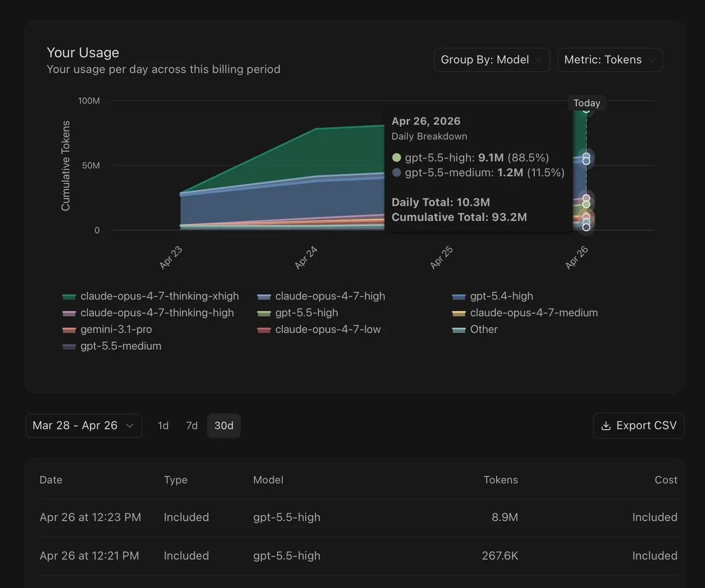Open the Group By: Model dropdown
Viewport: 705px width, 588px height.
(492, 60)
